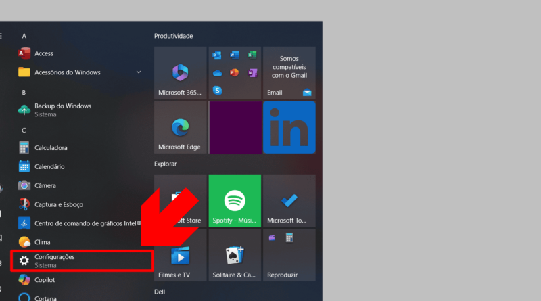Image resolution: width=541 pixels, height=301 pixels.
Task: Click the Outlook icon in Office tile
Action: click(217, 55)
